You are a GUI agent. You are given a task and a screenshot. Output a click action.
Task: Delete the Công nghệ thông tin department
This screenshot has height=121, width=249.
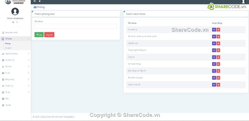[218, 50]
